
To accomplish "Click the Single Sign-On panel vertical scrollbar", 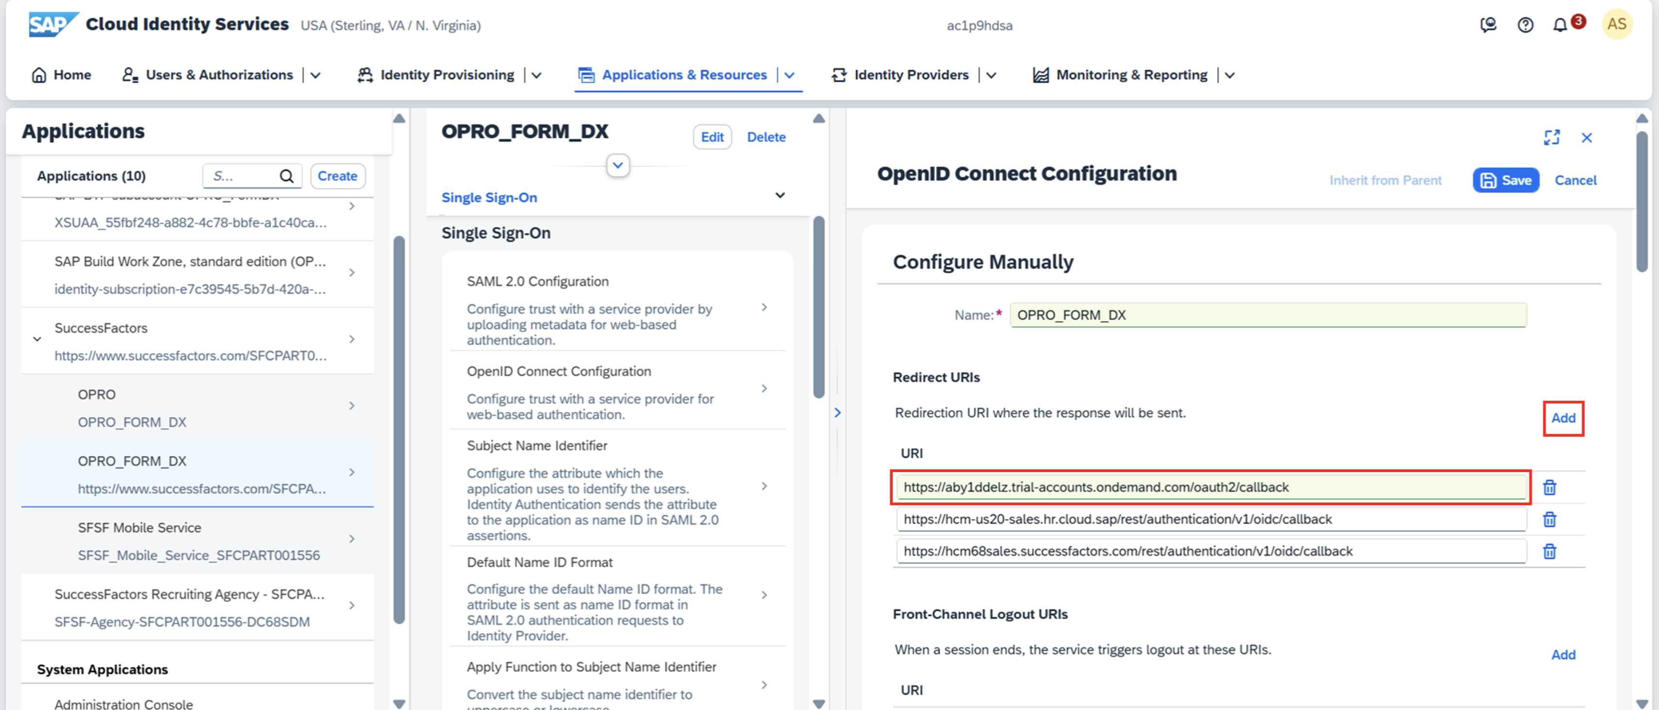I will tap(818, 307).
